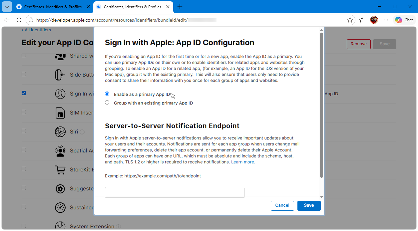Viewport: 418px width, 231px height.
Task: Click the Spatial Audio icon
Action: click(60, 151)
